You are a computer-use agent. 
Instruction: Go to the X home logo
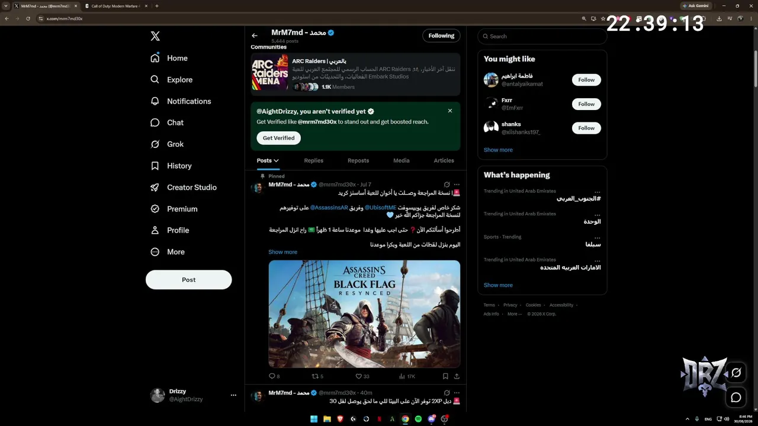pos(155,36)
